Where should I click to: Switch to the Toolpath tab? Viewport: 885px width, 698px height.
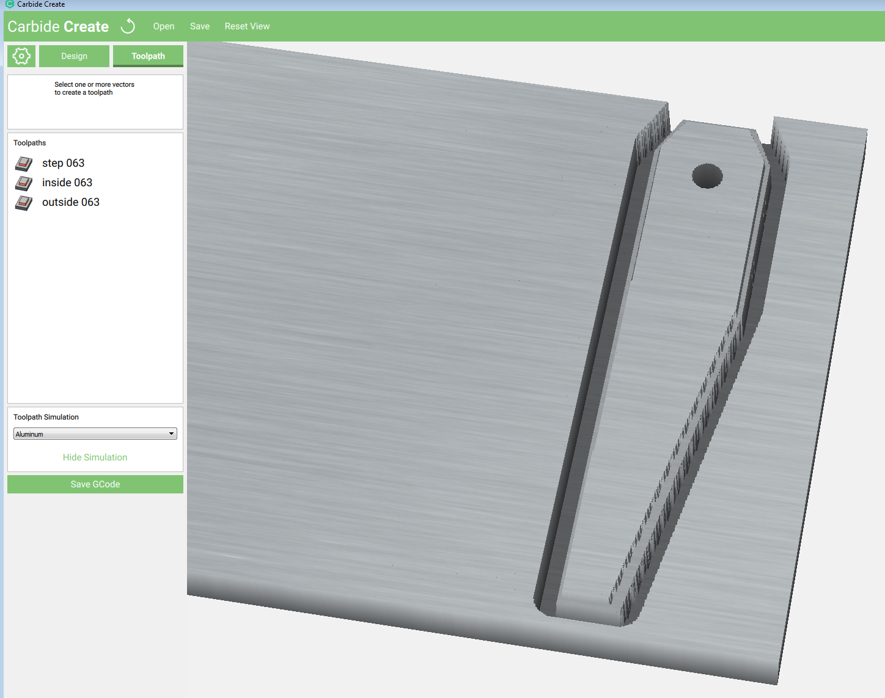(x=148, y=56)
